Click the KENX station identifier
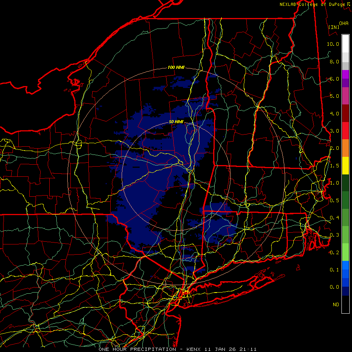352x352 pixels. (194, 349)
